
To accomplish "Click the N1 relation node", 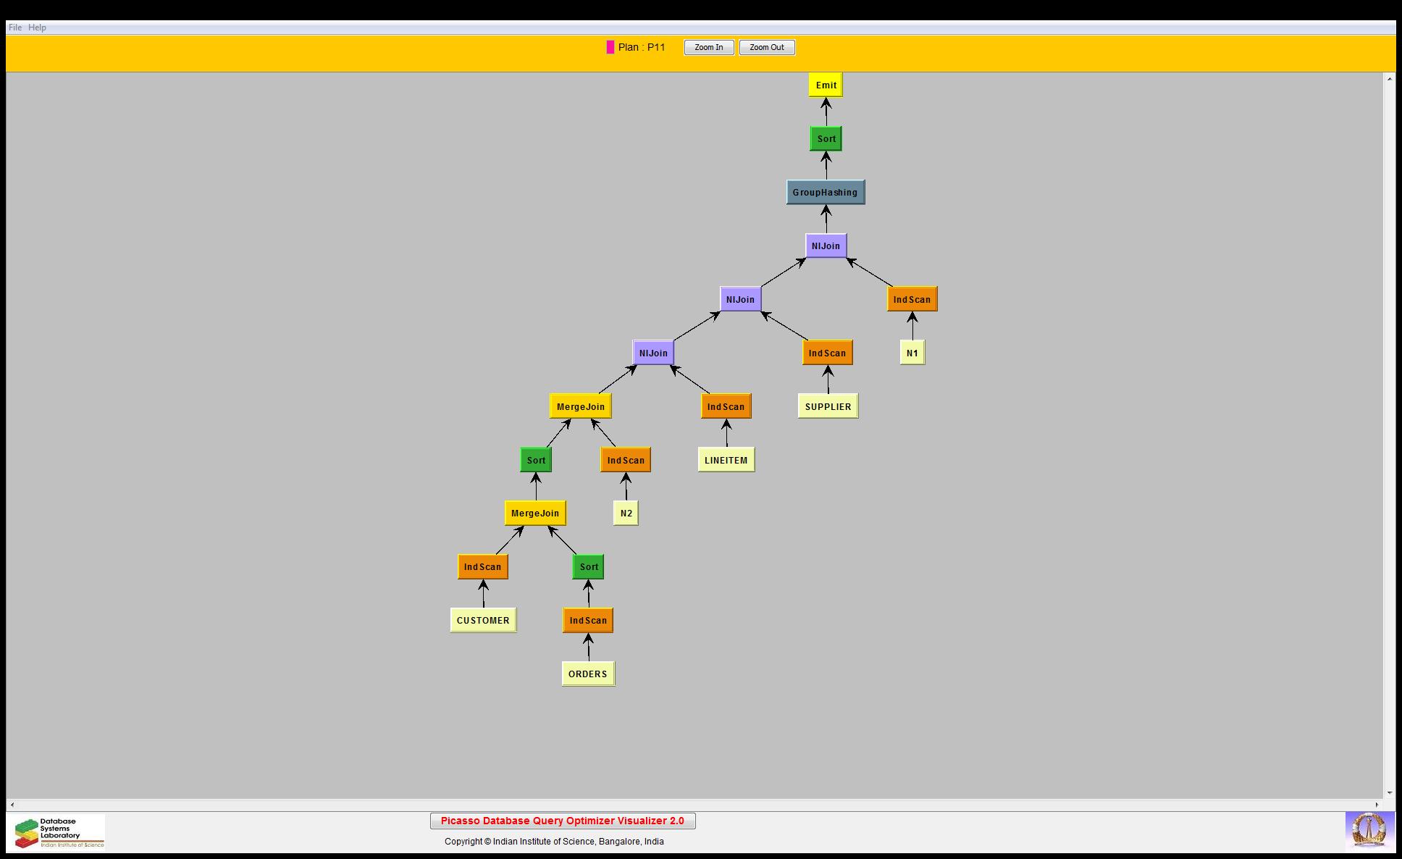I will (x=912, y=353).
